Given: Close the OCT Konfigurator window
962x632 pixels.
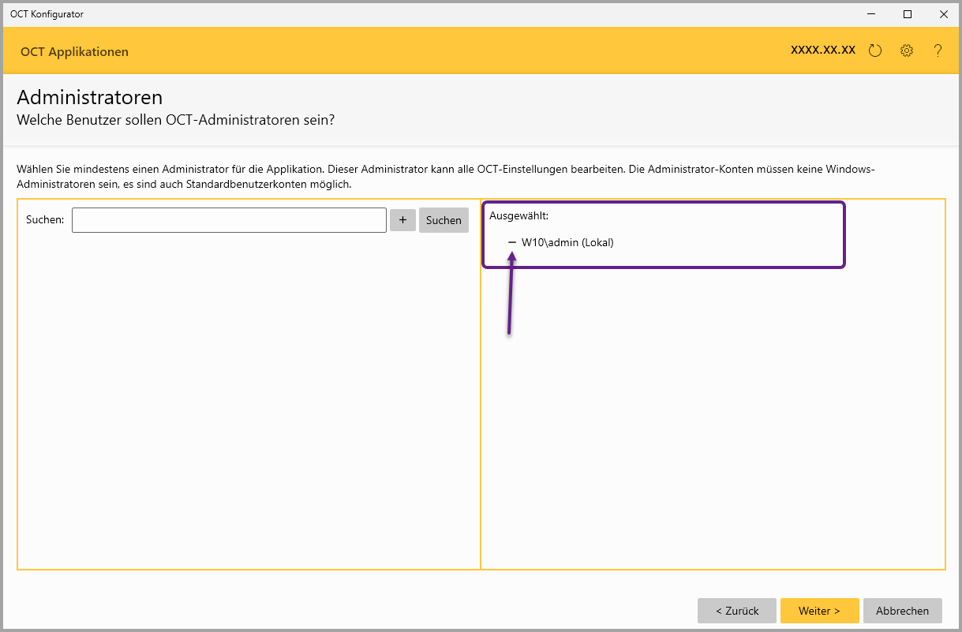Looking at the screenshot, I should pyautogui.click(x=943, y=14).
